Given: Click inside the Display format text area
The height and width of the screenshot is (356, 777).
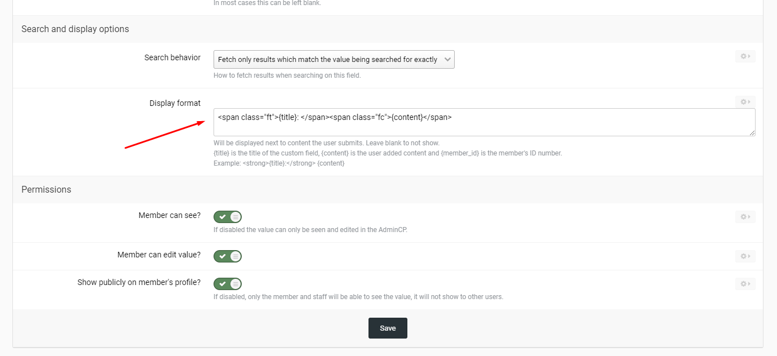Looking at the screenshot, I should tap(483, 122).
